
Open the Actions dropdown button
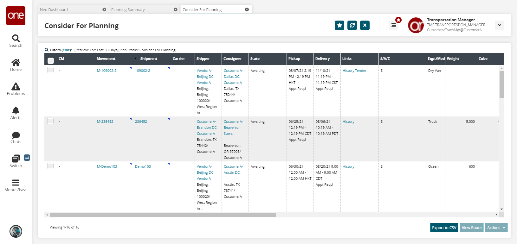[496, 228]
